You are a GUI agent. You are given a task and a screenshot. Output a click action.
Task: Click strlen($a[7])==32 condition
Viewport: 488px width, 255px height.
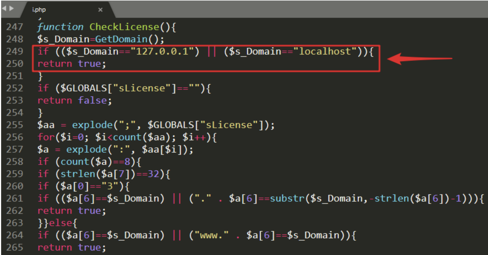click(x=110, y=174)
